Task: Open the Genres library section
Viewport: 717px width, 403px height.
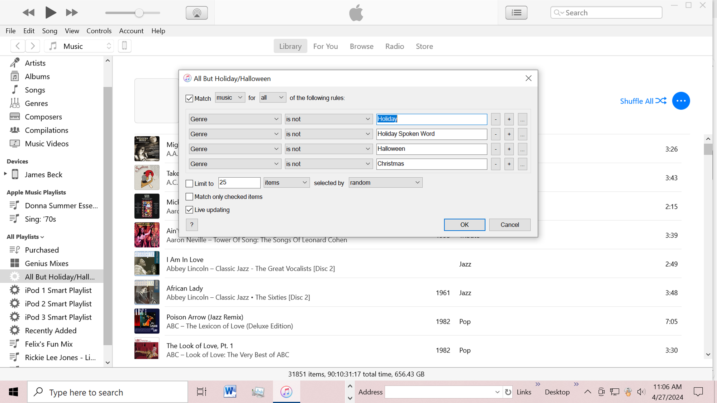Action: pyautogui.click(x=37, y=103)
